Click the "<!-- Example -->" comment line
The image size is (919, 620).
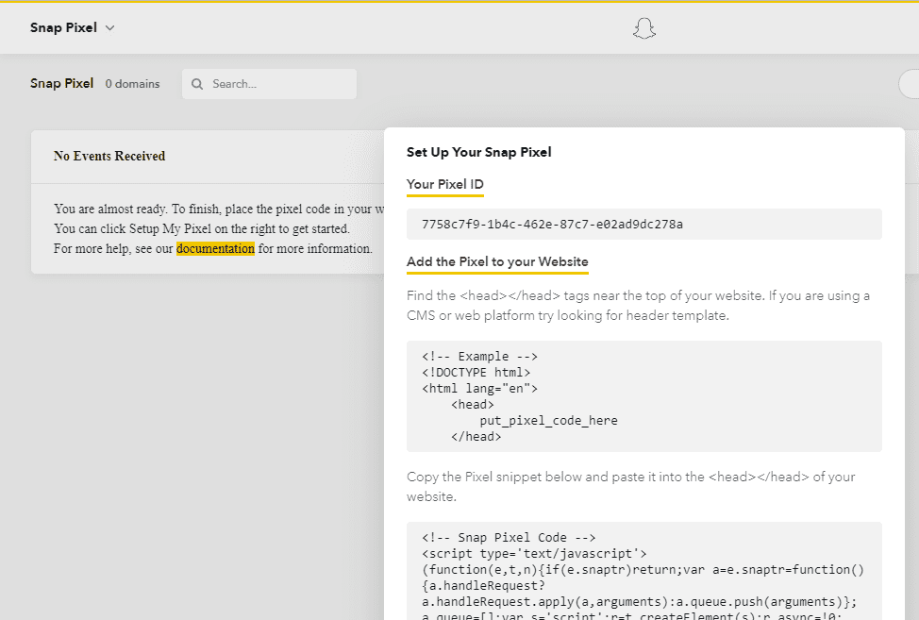[479, 357]
